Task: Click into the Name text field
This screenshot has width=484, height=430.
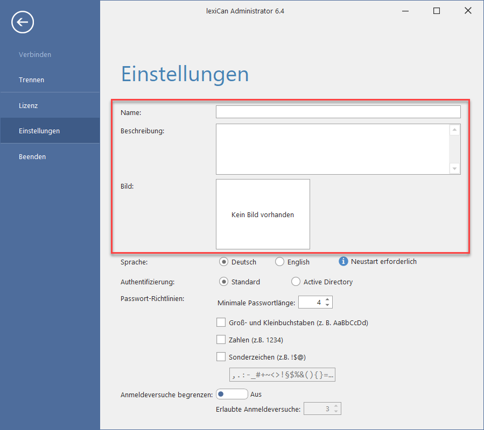Action: pyautogui.click(x=338, y=112)
